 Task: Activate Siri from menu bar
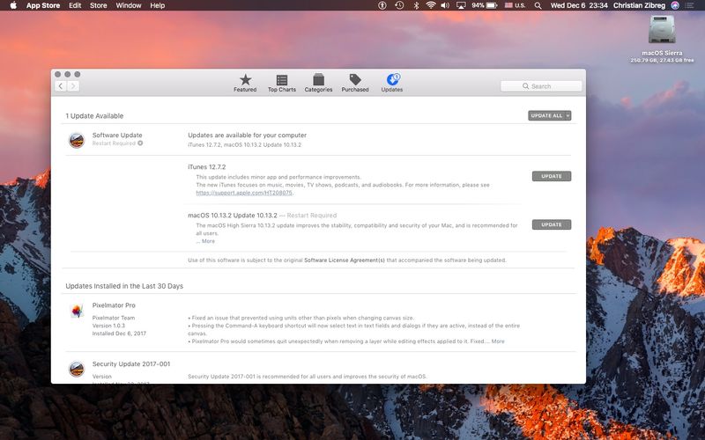tap(675, 5)
